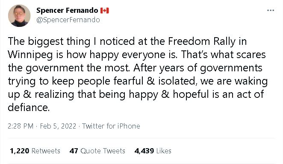Show the Likes list label
This screenshot has height=164, width=283.
(x=164, y=151)
